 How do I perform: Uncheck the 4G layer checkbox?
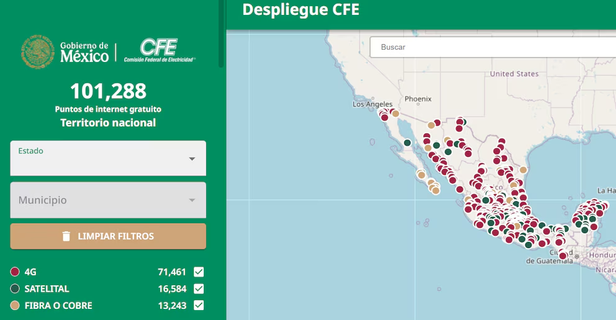coord(199,272)
